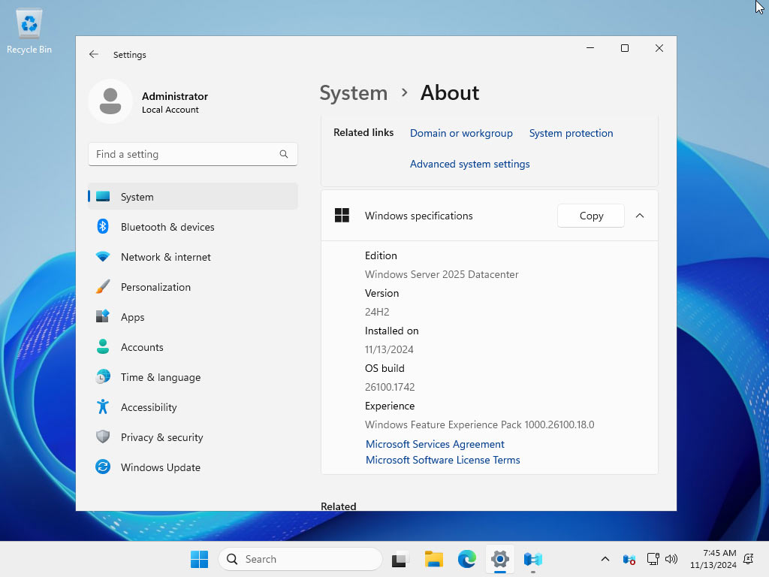
Task: Open the Microsoft Services Agreement link
Action: click(435, 444)
